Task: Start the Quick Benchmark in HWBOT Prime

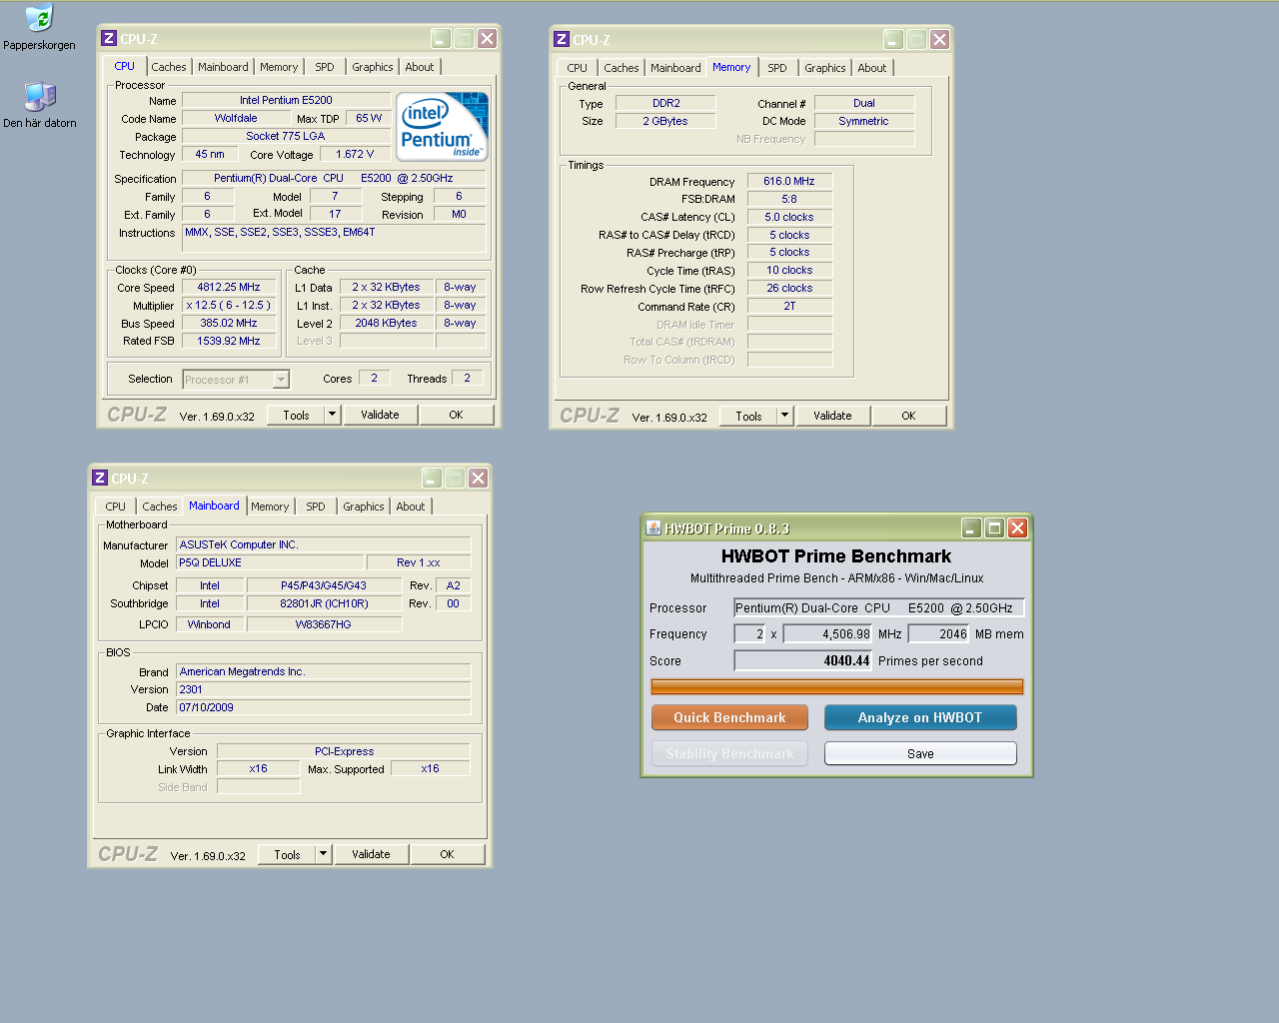Action: pyautogui.click(x=729, y=717)
